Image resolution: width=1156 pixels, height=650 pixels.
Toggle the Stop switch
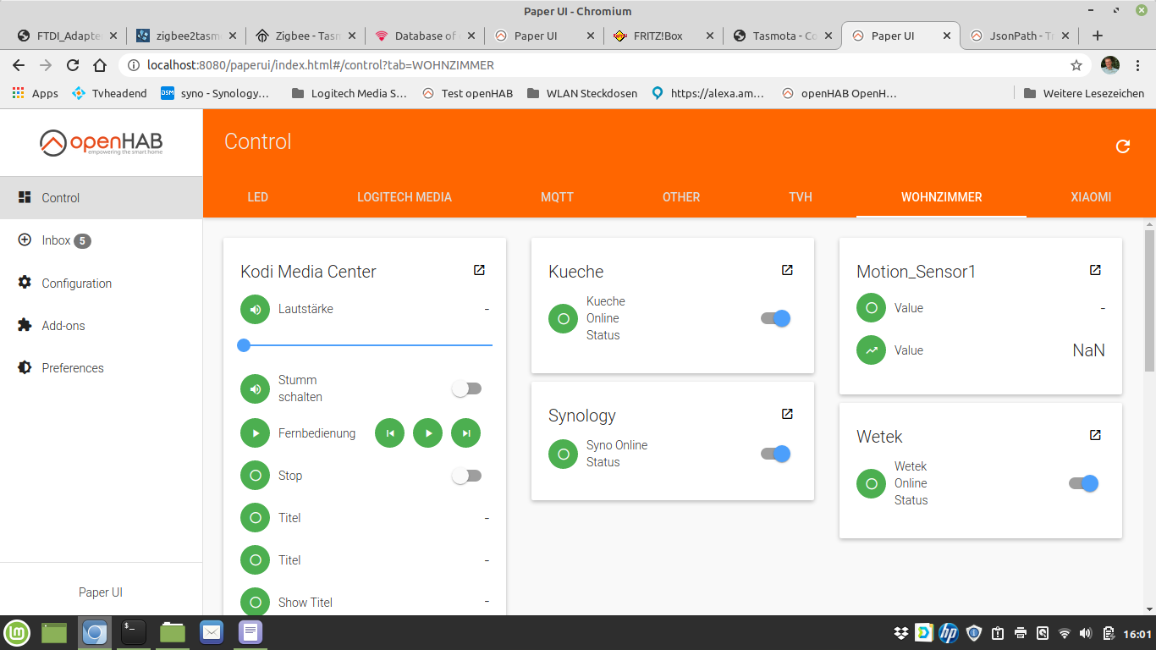[466, 476]
